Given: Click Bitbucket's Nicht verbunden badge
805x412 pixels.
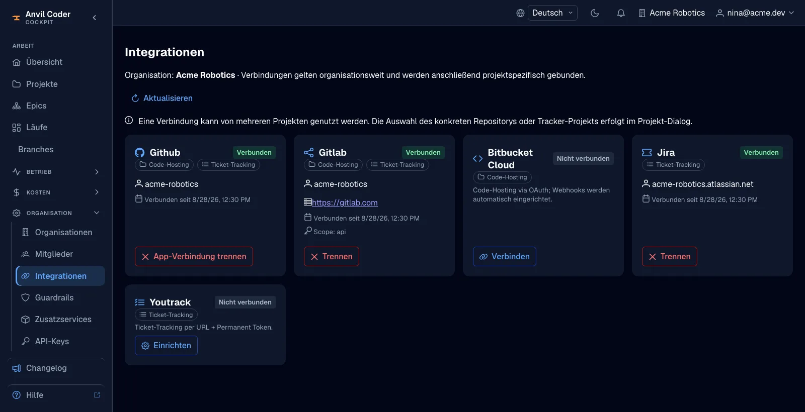Looking at the screenshot, I should click(x=583, y=158).
